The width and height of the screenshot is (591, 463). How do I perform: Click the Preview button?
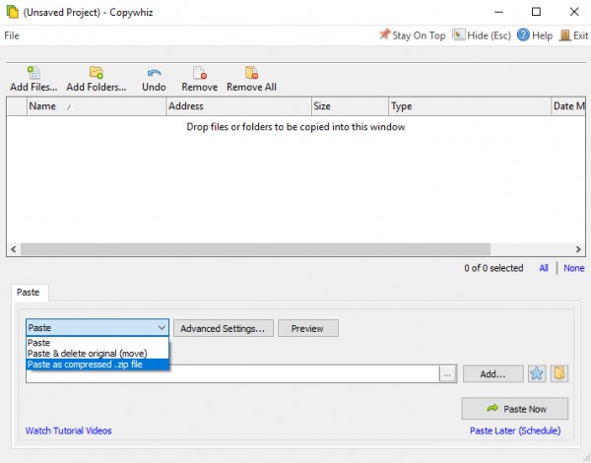(307, 328)
